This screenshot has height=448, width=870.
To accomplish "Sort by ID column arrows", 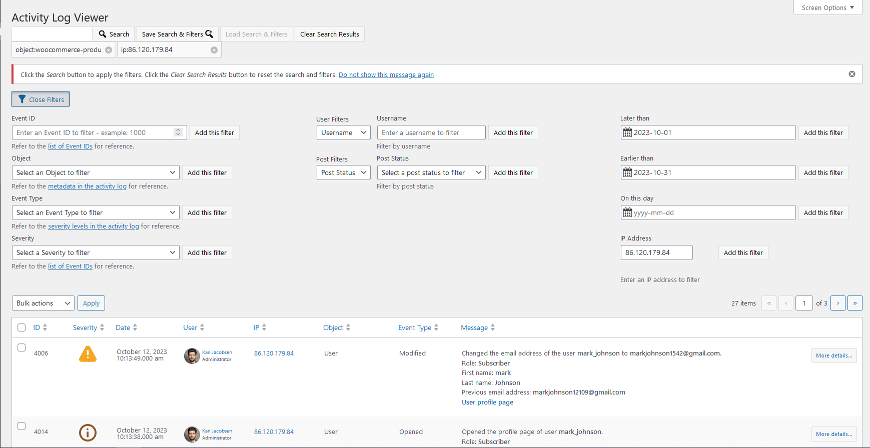I will pyautogui.click(x=45, y=327).
